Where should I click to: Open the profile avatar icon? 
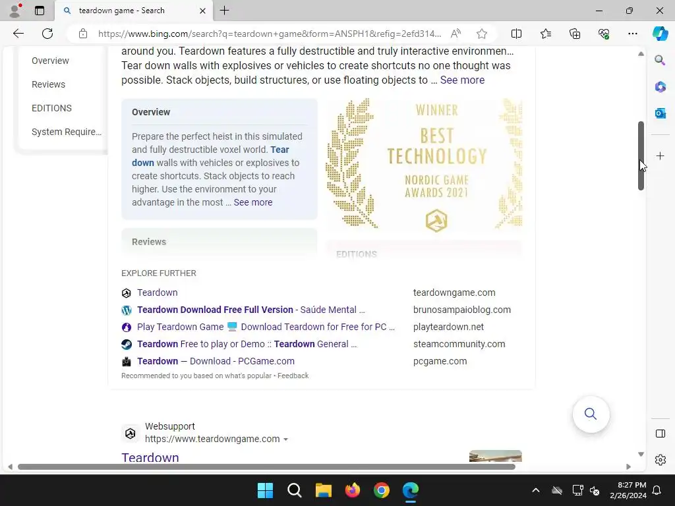15,11
